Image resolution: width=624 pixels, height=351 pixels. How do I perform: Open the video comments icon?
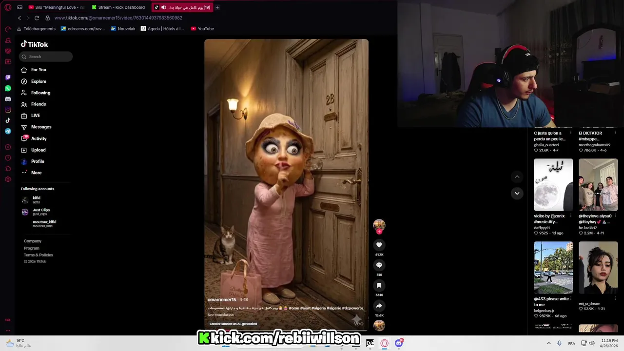click(379, 265)
